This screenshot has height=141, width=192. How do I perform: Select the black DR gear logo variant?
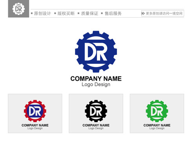(96, 111)
